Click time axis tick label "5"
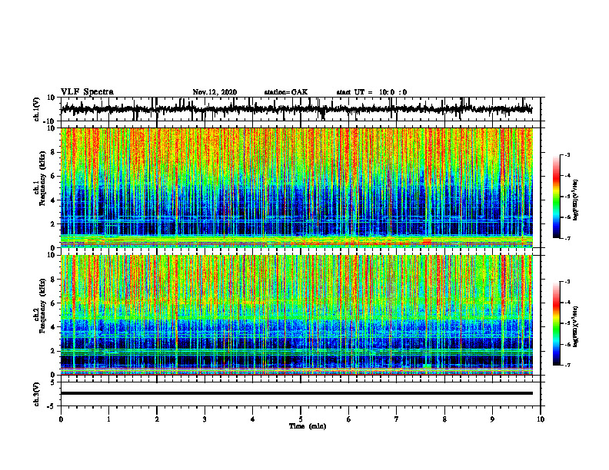This screenshot has height=470, width=609. 301,419
